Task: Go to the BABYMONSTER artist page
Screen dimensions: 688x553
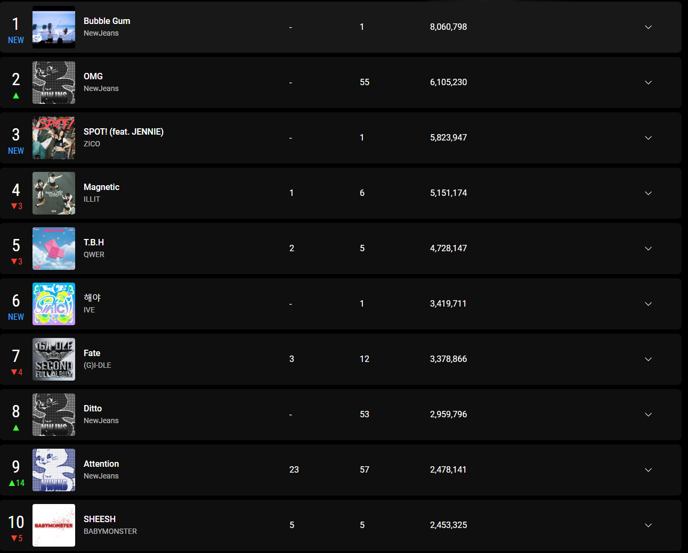Action: tap(110, 531)
